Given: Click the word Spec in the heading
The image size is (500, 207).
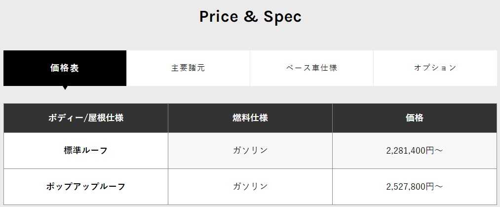Looking at the screenshot, I should (x=282, y=16).
